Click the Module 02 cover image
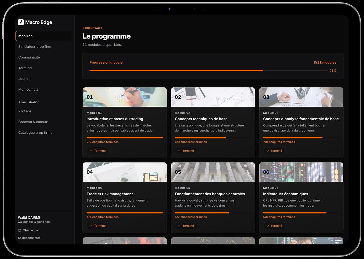The width and height of the screenshot is (364, 259). coord(213,97)
